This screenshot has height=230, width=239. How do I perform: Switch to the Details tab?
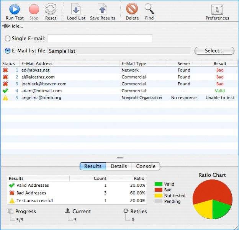coord(119,166)
